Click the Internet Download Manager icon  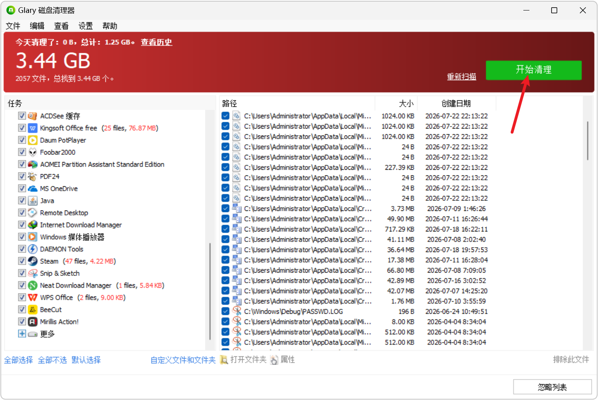click(x=33, y=225)
